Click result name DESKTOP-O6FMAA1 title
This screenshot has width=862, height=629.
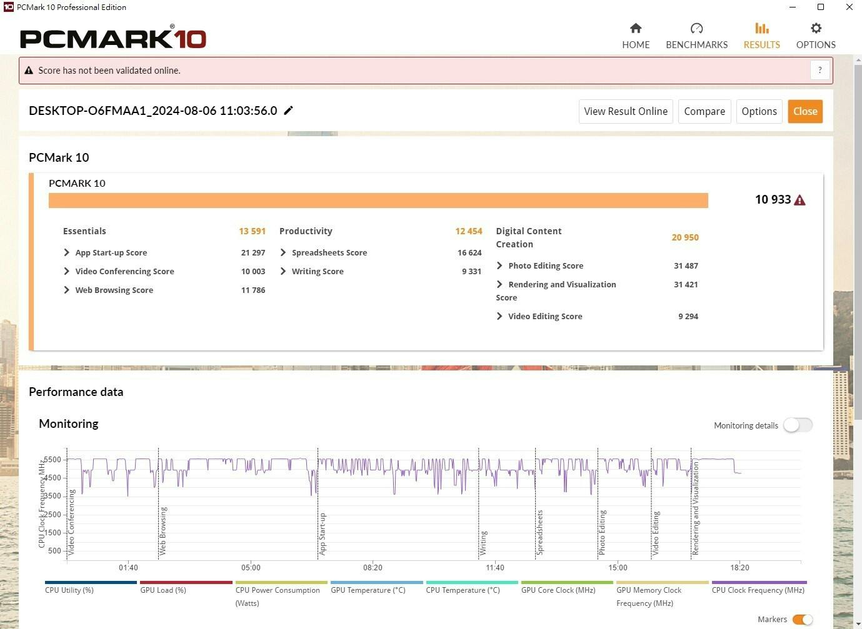pos(153,111)
